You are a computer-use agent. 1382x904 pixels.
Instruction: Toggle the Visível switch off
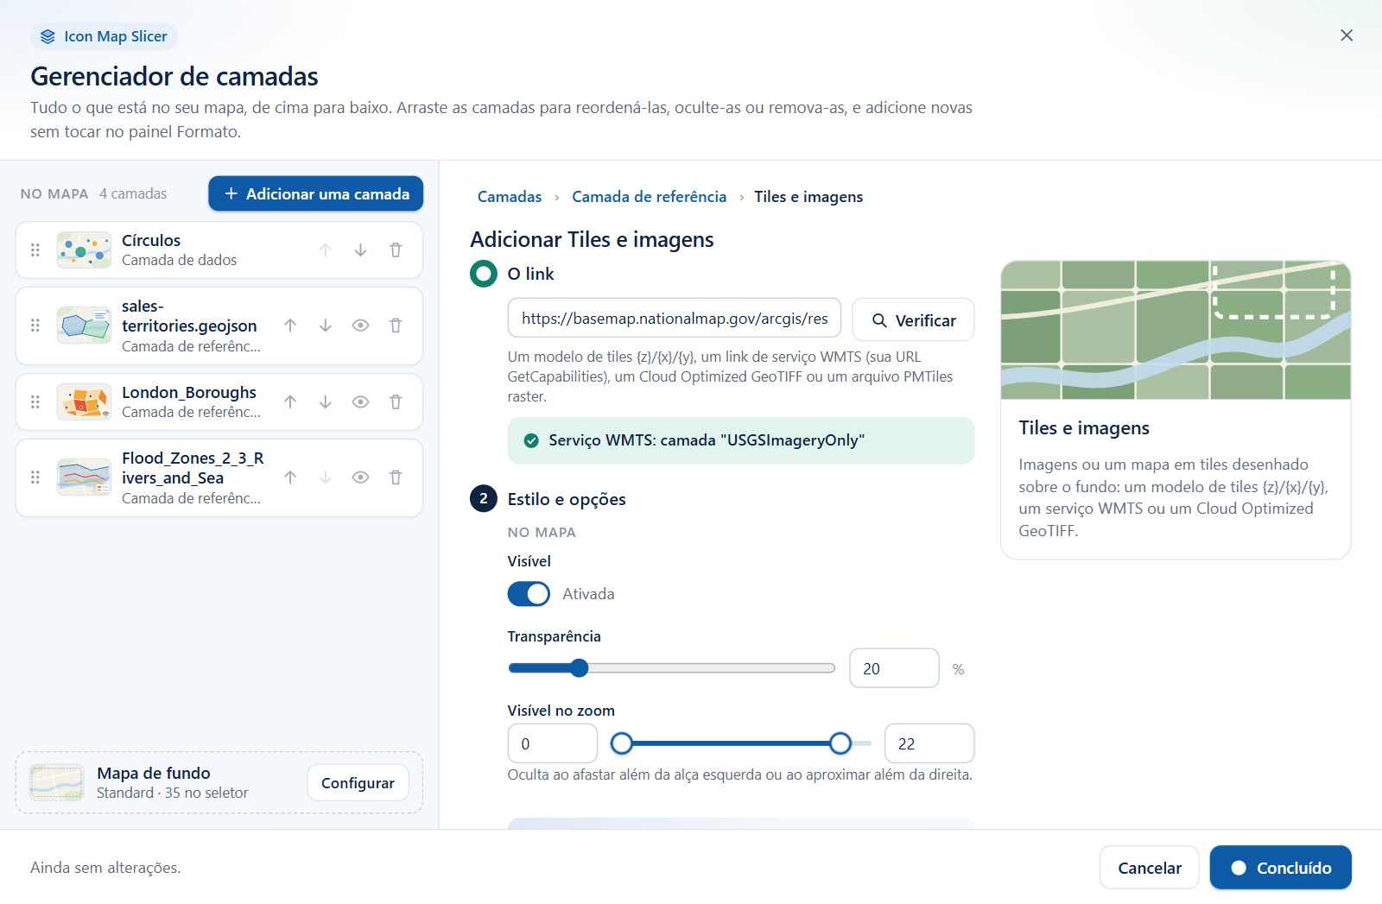[x=529, y=594]
